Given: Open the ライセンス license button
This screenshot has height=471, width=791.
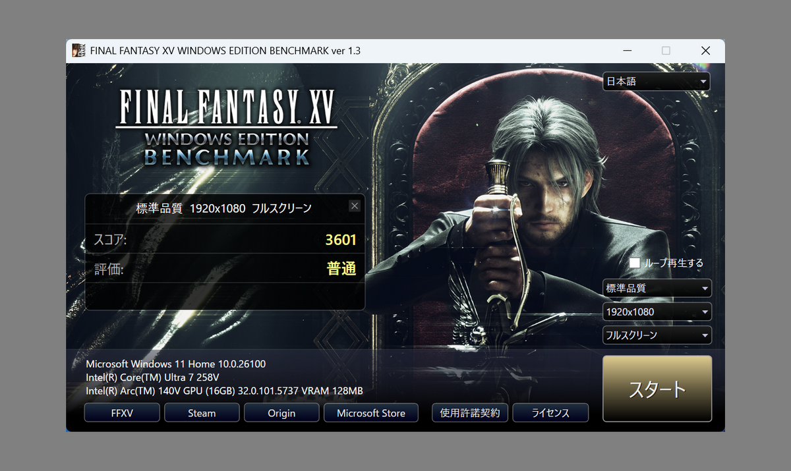Looking at the screenshot, I should [x=550, y=413].
